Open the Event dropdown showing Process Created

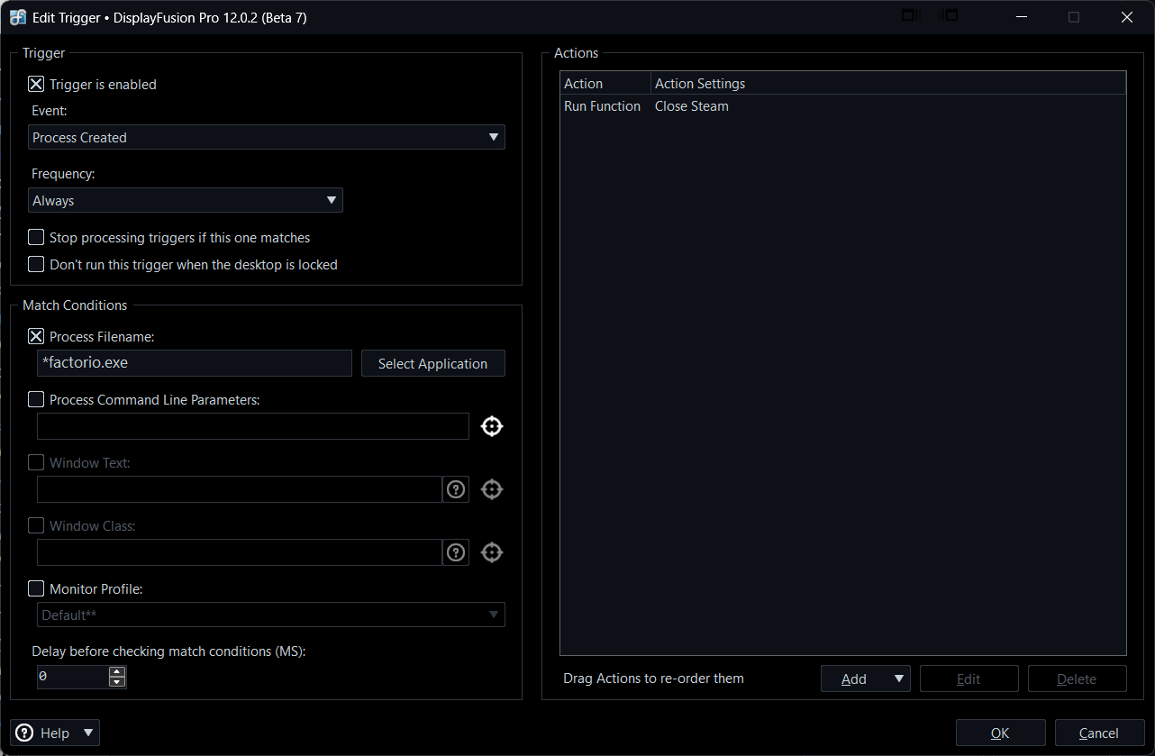[267, 137]
